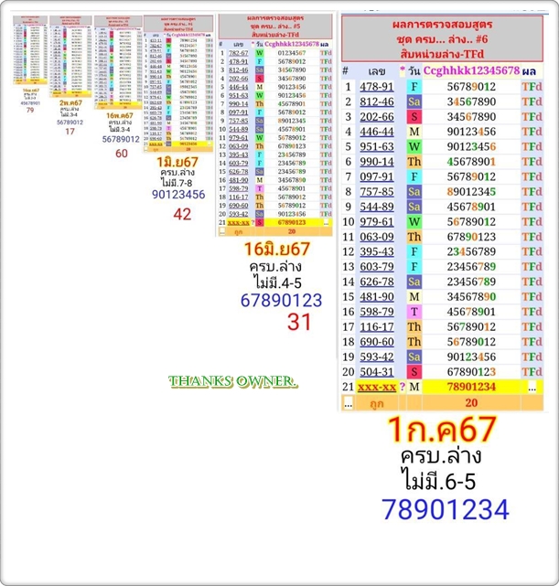Click '...' cell in #6 table footer row
The image size is (559, 586).
[x=348, y=403]
